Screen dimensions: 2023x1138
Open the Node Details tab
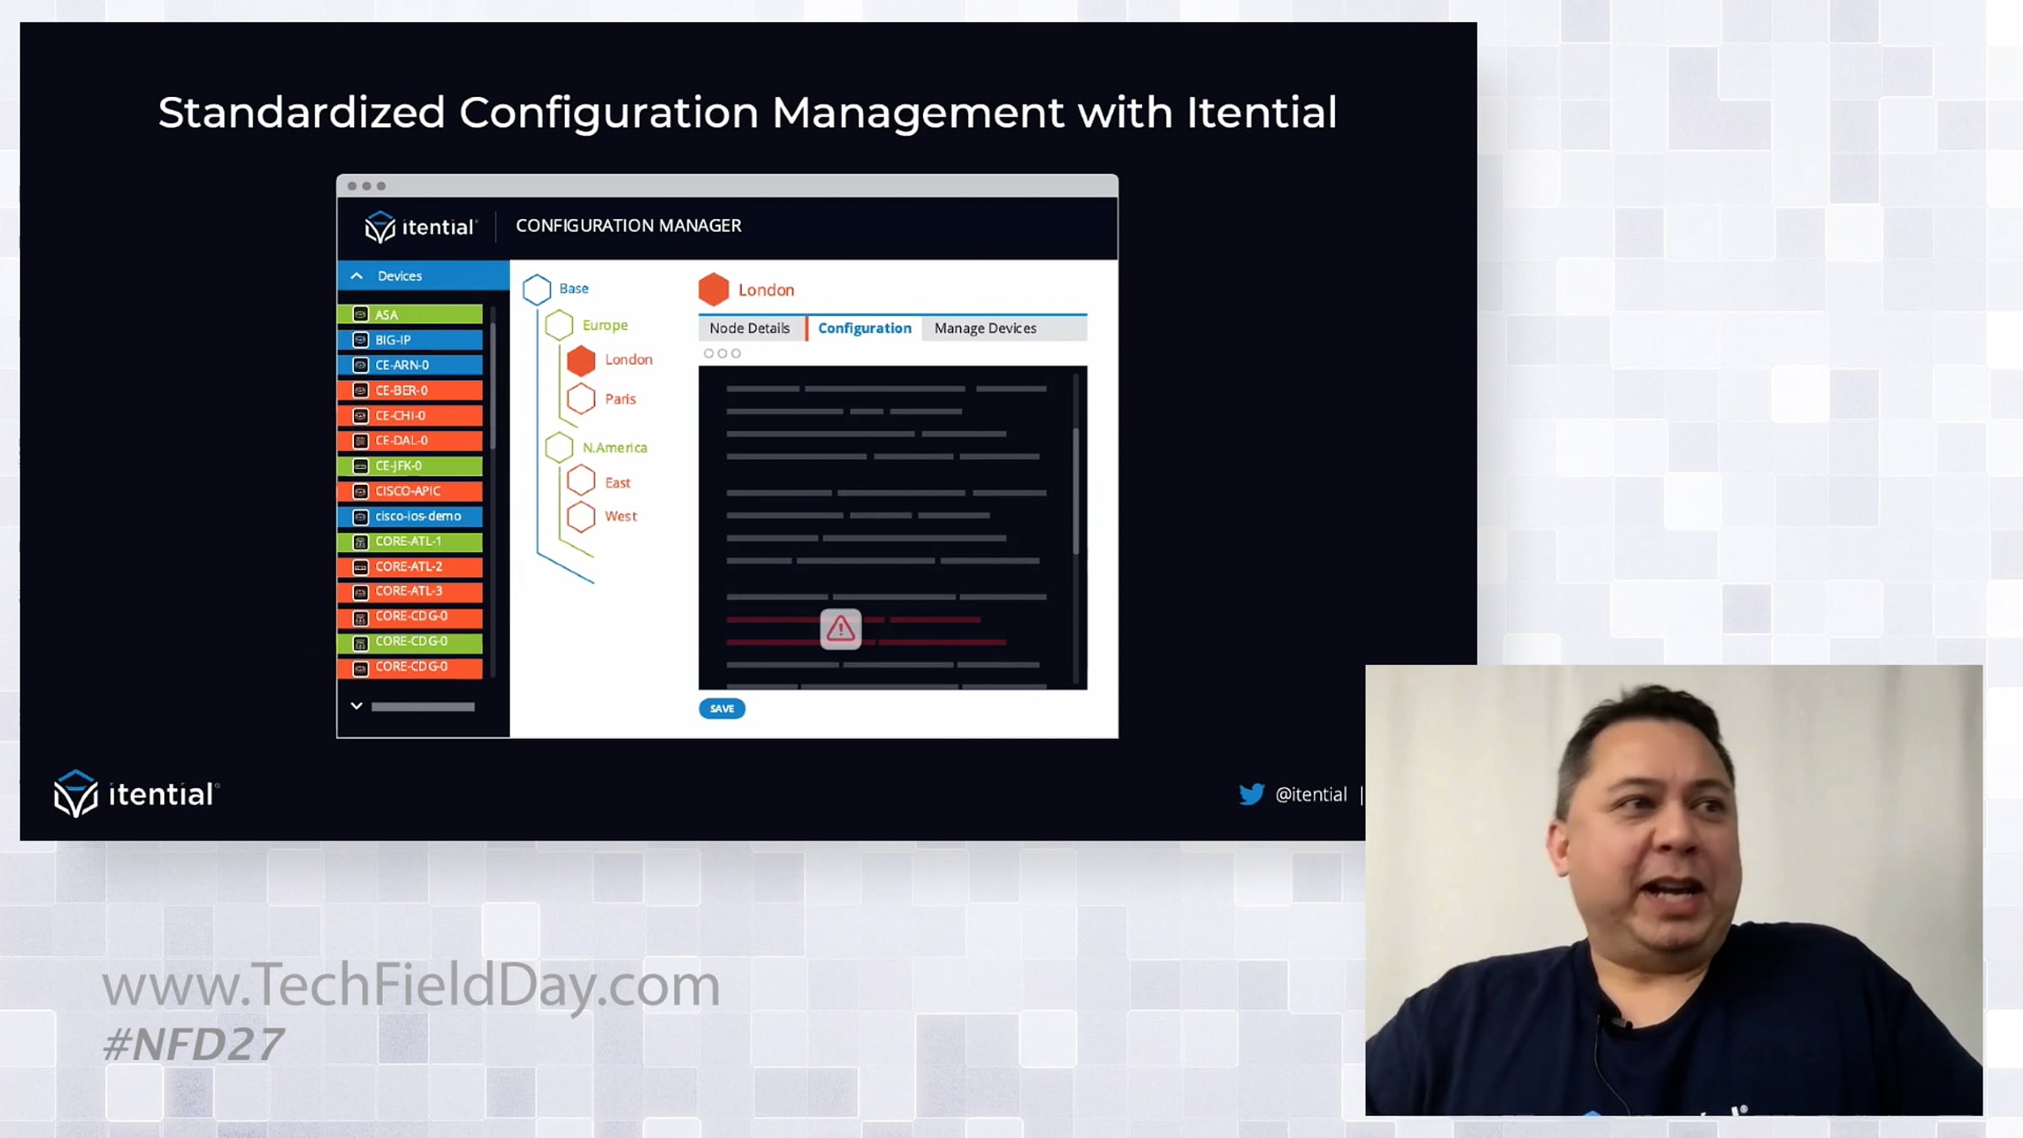pyautogui.click(x=750, y=329)
